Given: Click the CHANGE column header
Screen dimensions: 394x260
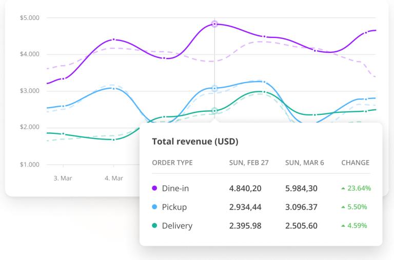Looking at the screenshot, I should click(x=355, y=163).
